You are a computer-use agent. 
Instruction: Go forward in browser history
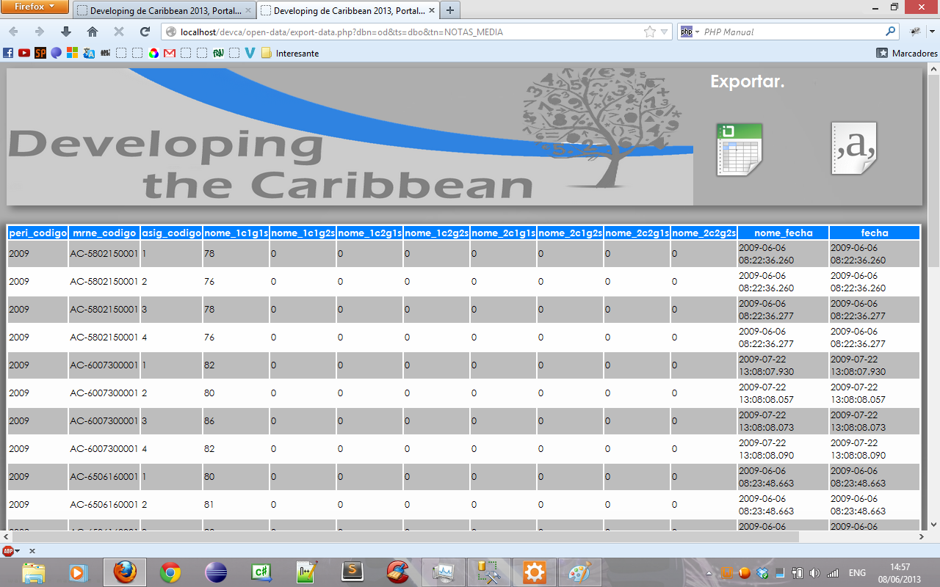[40, 32]
